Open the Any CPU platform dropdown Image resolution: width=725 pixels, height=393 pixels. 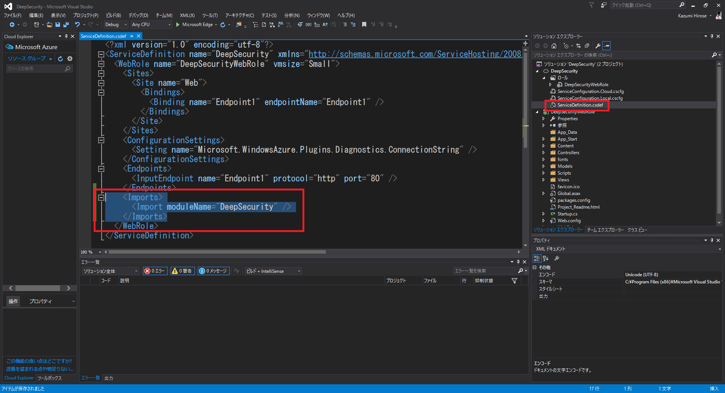pos(151,25)
